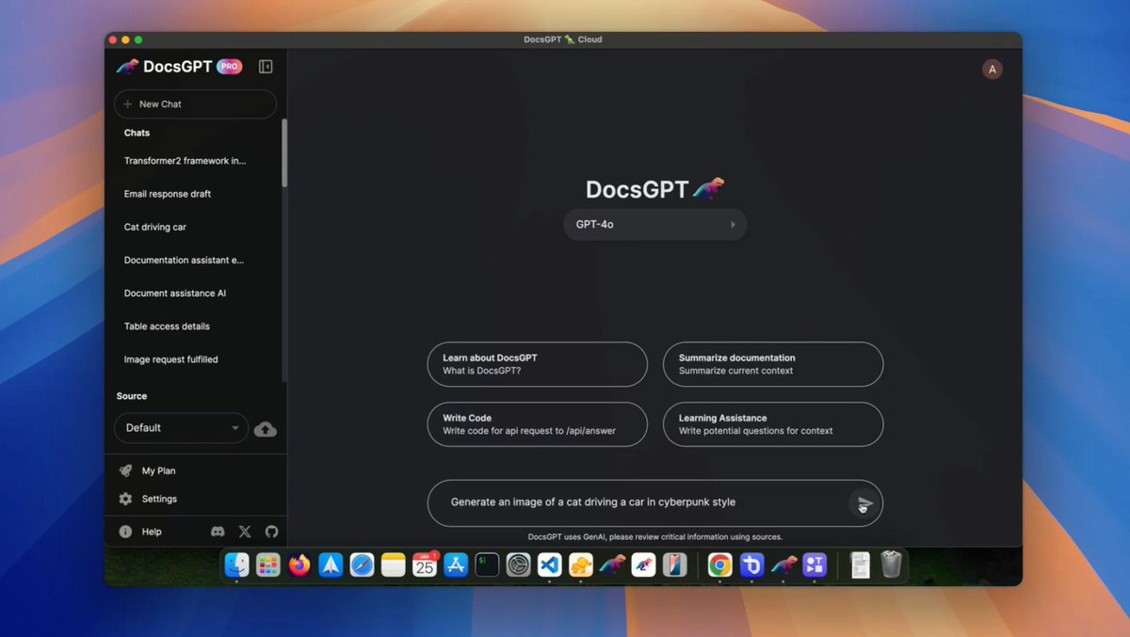Open System Settings from the dock
The width and height of the screenshot is (1130, 637).
click(519, 565)
